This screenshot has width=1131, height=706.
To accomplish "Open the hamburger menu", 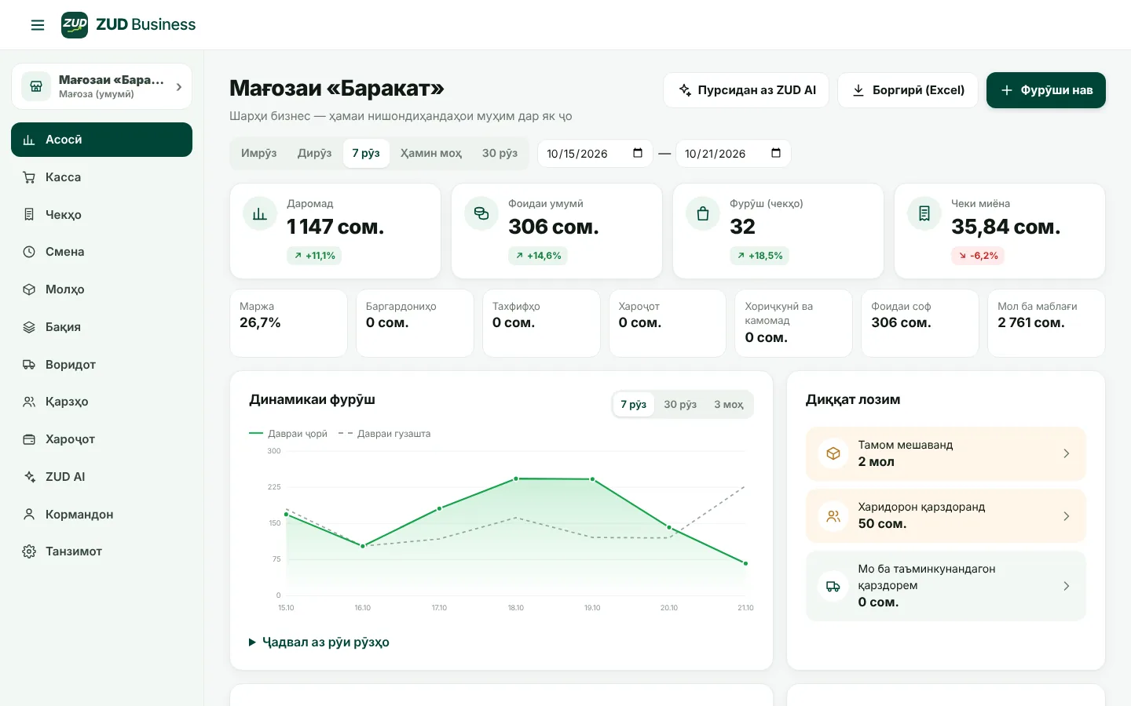I will point(38,25).
